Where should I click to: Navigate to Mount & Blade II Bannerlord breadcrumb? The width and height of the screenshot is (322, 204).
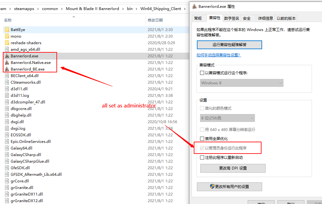[x=92, y=9]
